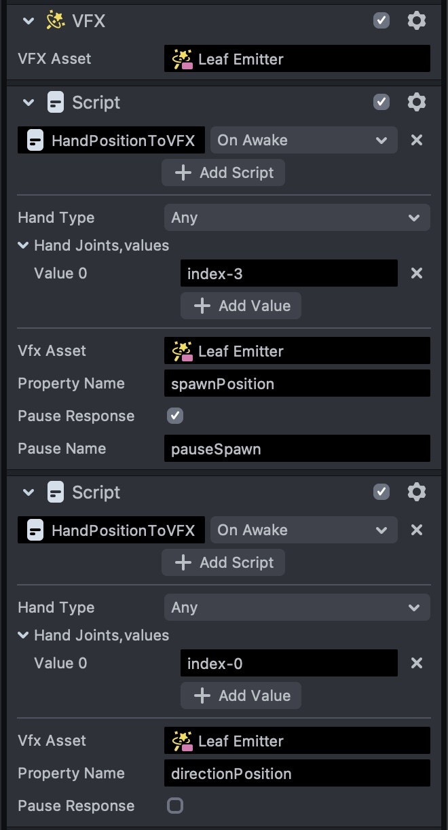This screenshot has width=448, height=830.
Task: Collapse the VFX component section
Action: click(28, 21)
